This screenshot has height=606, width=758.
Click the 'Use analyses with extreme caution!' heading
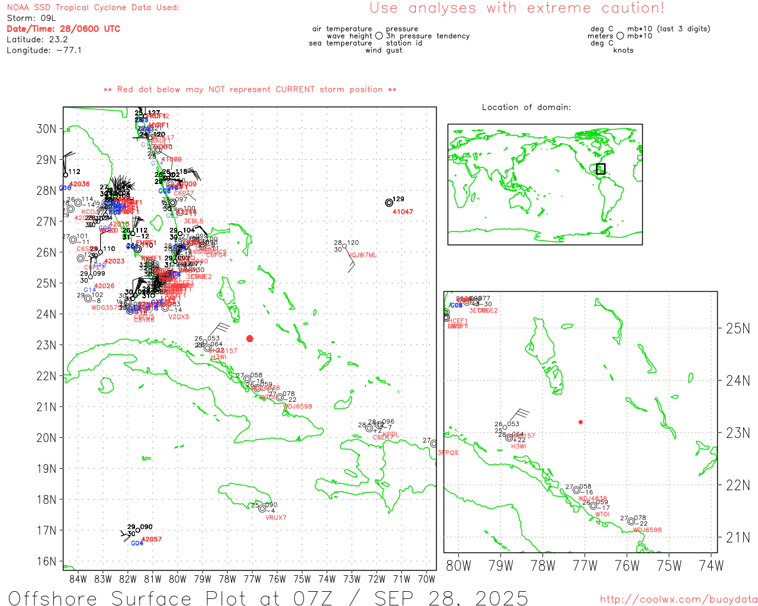tap(517, 8)
